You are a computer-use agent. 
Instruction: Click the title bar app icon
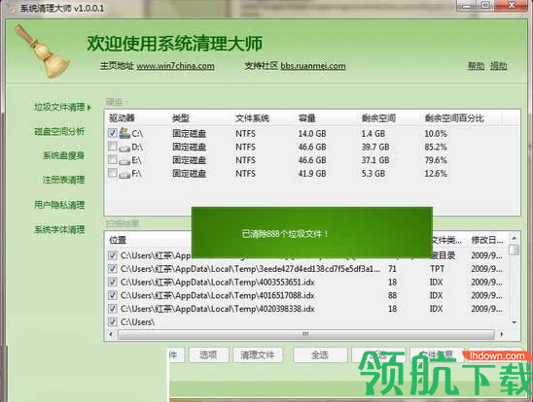(12, 8)
